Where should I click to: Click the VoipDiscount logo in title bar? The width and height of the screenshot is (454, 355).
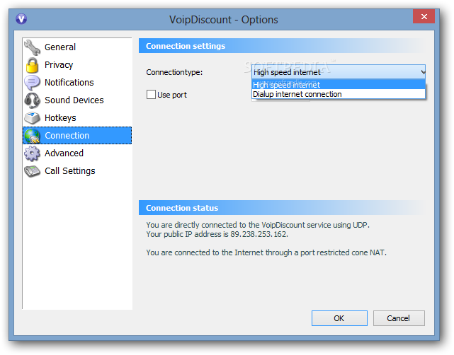point(21,19)
